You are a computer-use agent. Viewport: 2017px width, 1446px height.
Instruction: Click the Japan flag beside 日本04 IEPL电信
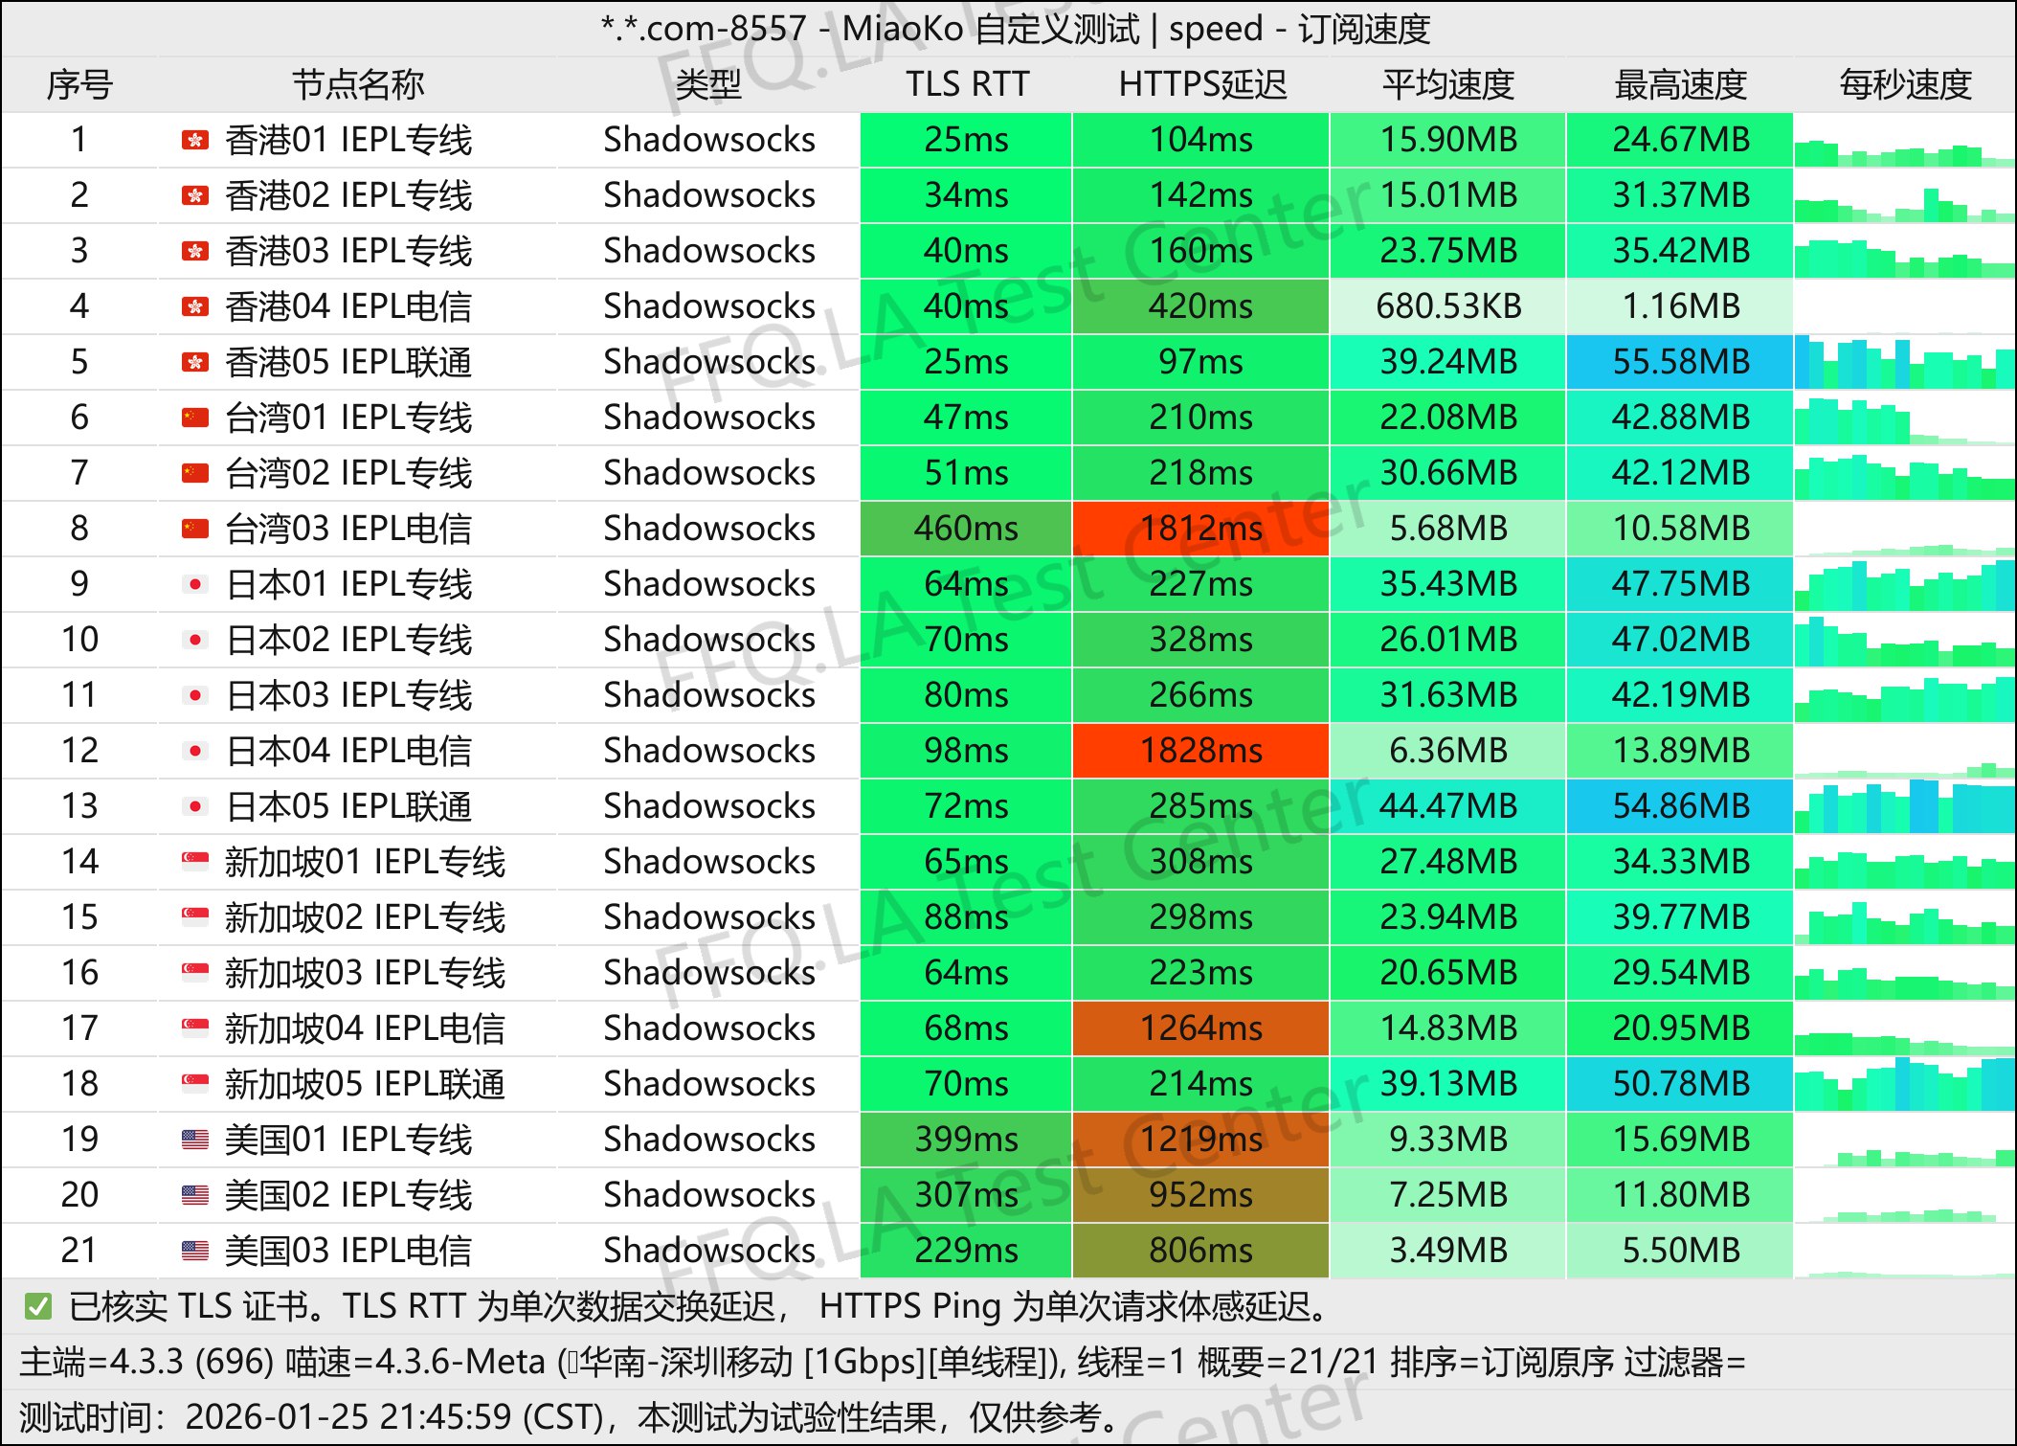[x=195, y=752]
